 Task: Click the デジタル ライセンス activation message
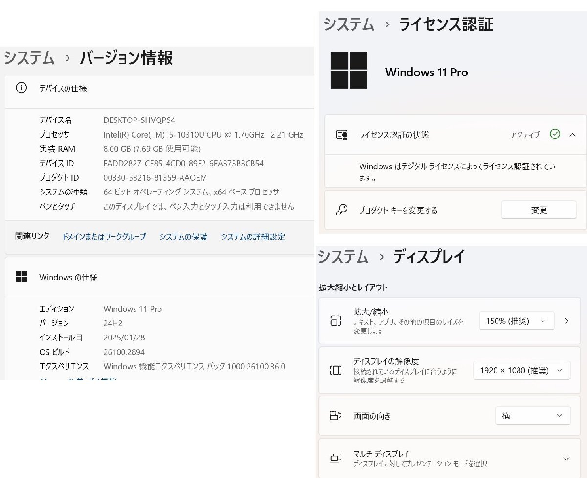[x=457, y=172]
